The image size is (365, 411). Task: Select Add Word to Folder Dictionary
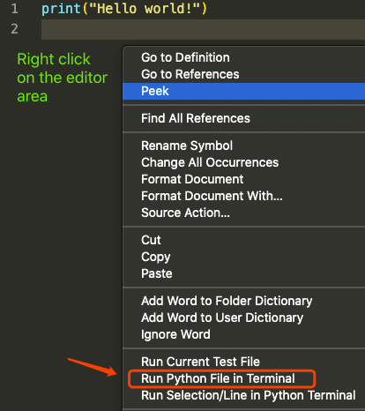[x=244, y=301]
